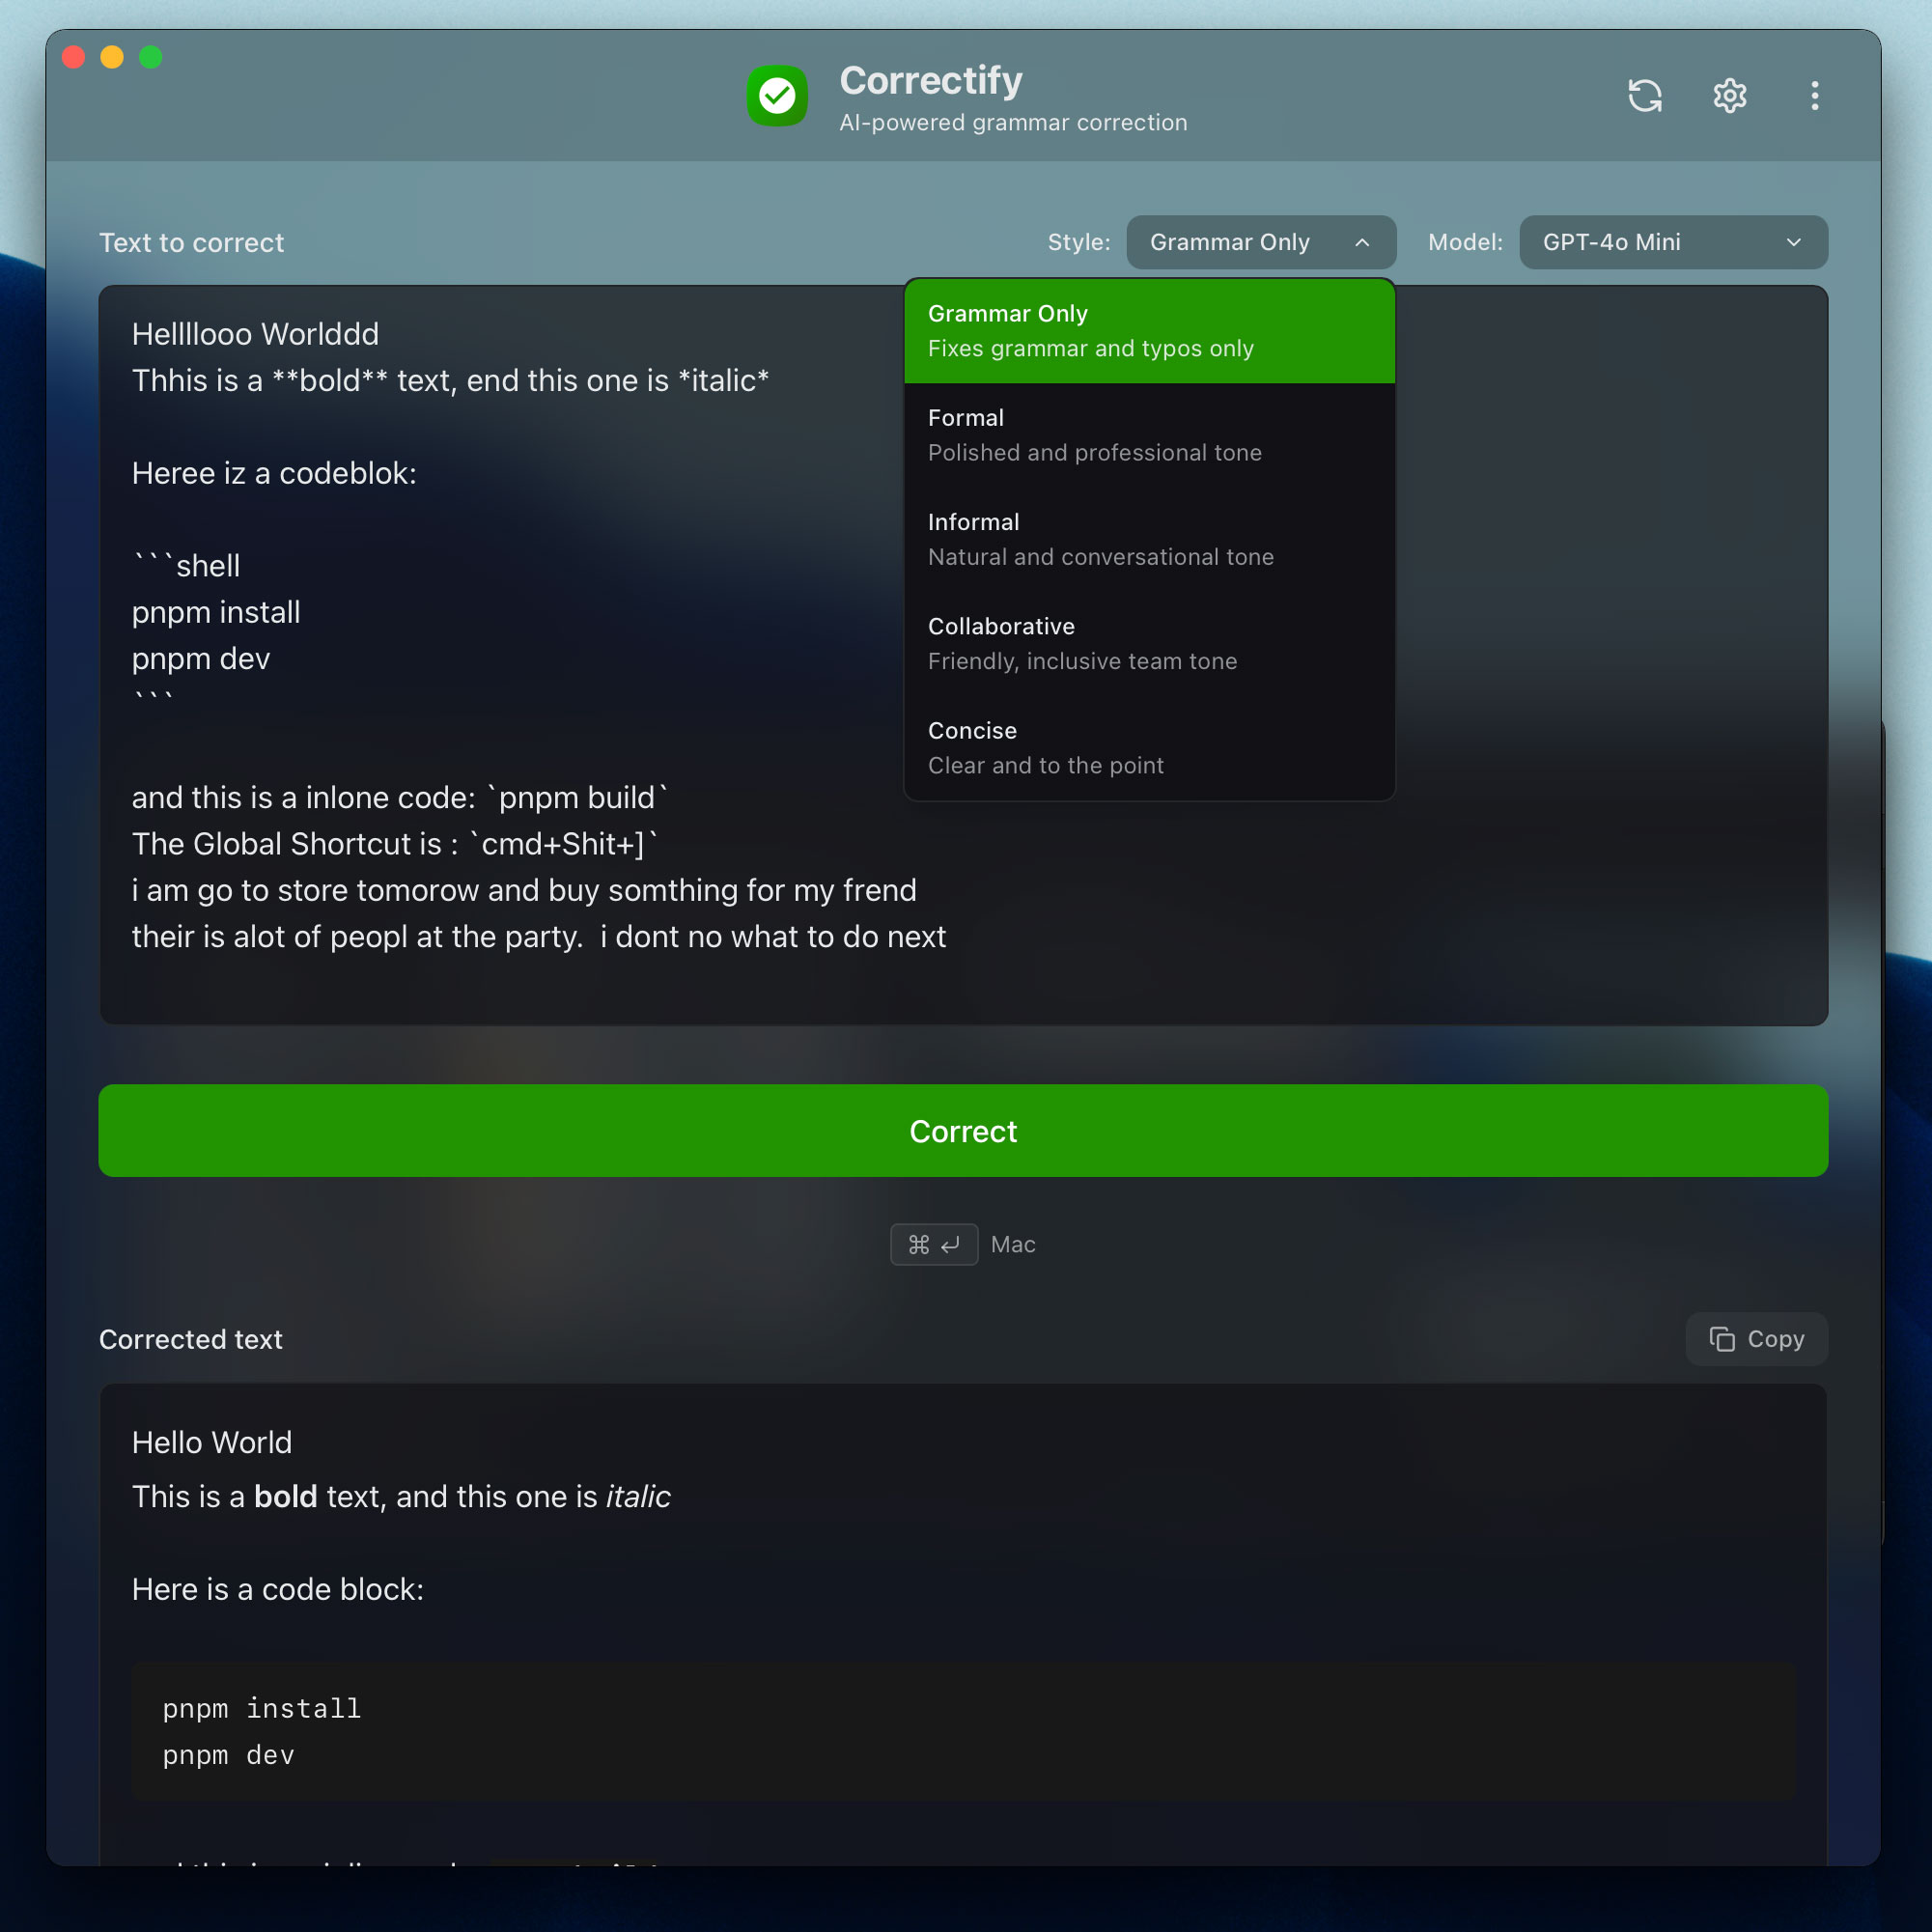Open the three-dot more options menu
The height and width of the screenshot is (1932, 1932).
[x=1814, y=96]
